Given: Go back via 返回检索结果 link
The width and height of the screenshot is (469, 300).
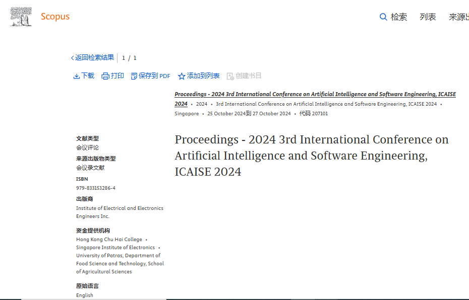Looking at the screenshot, I should (94, 57).
